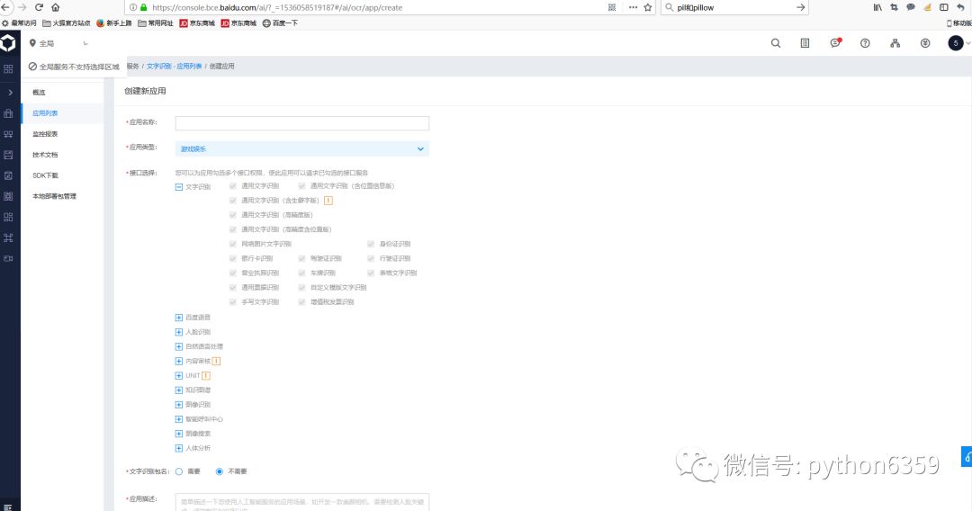Select the 不需要 radio button

(x=220, y=471)
